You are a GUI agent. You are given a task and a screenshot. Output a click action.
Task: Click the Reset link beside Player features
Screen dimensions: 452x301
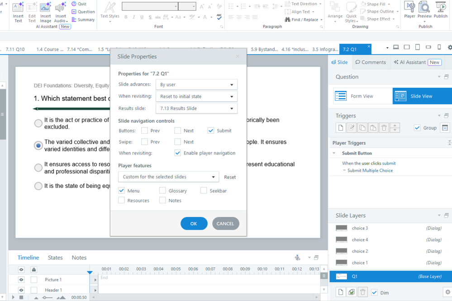click(x=230, y=177)
